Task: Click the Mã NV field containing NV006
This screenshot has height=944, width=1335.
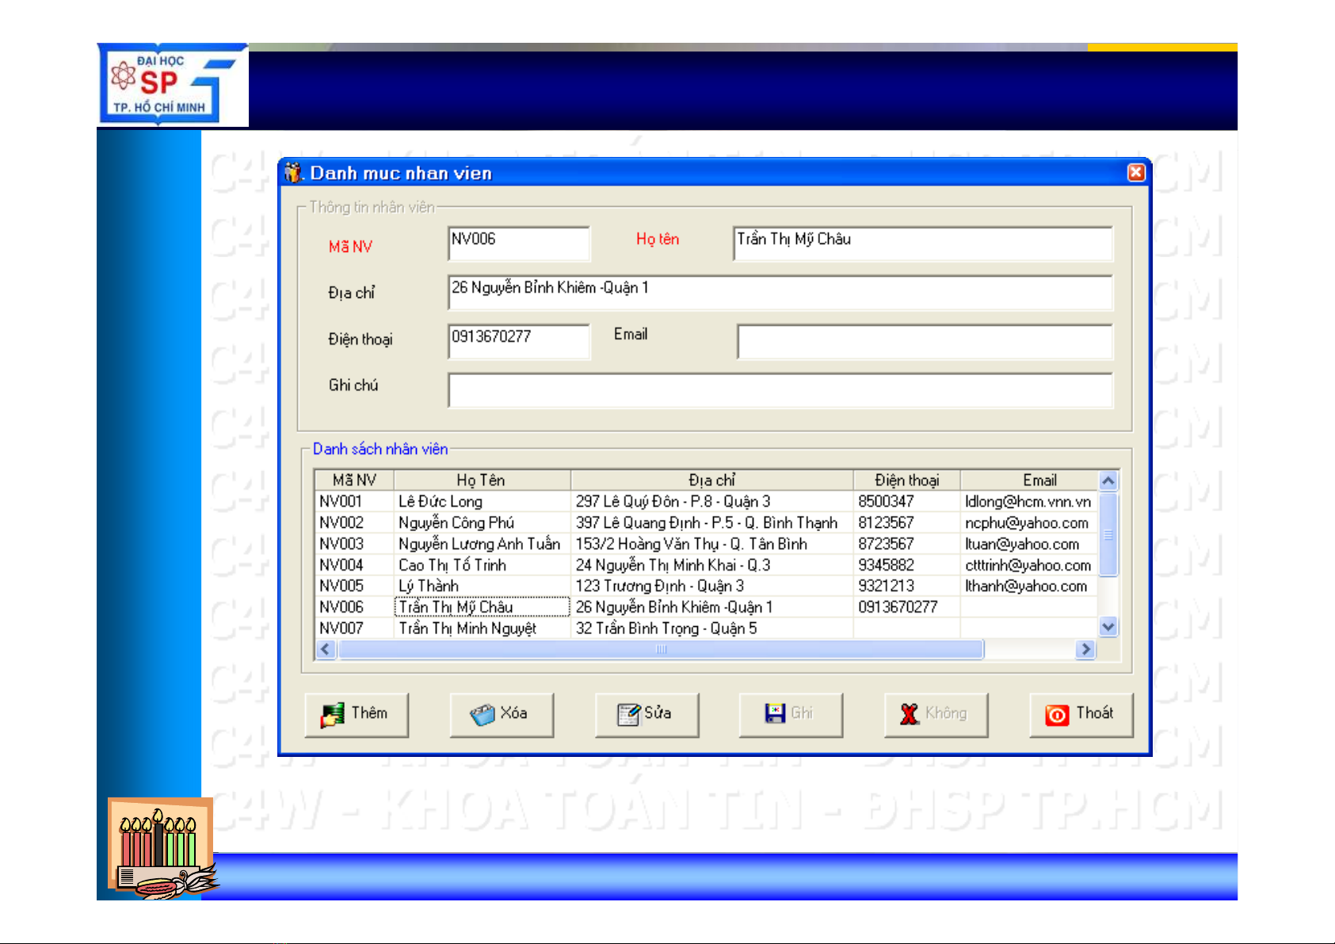Action: click(x=518, y=244)
